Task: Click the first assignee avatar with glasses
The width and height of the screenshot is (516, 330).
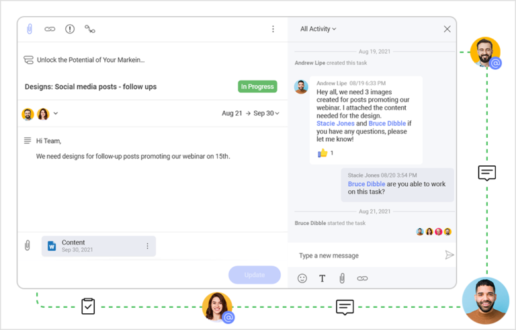Action: click(28, 114)
